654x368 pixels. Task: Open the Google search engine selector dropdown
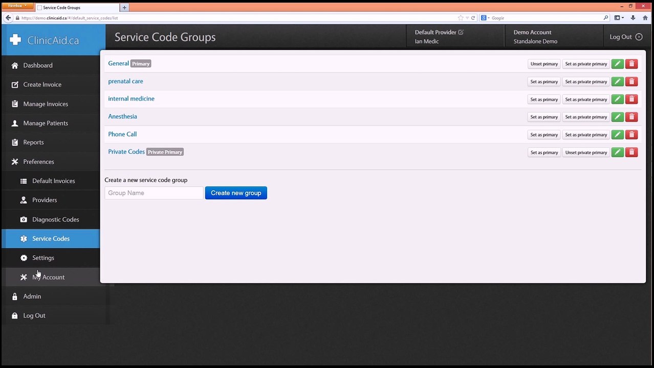click(486, 18)
